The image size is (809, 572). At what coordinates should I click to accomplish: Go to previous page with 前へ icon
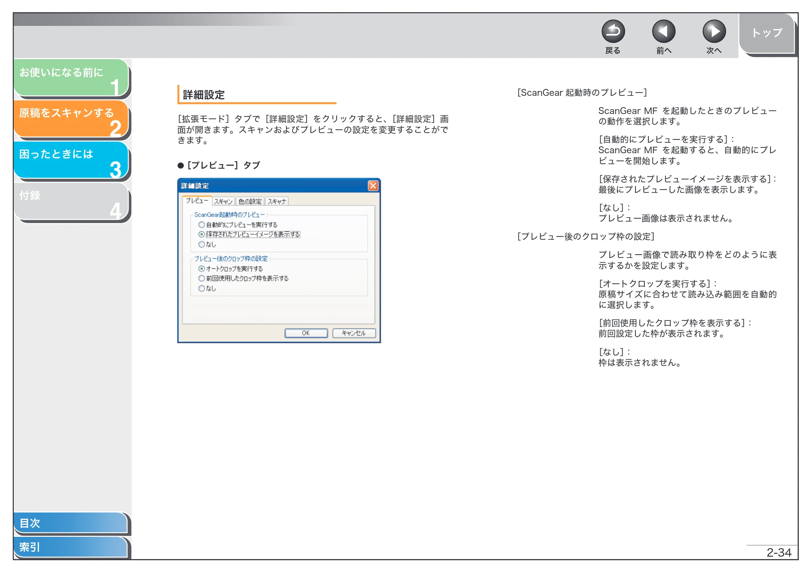coord(663,32)
